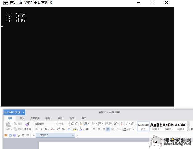Click the Subscript X₂ icon

tap(63, 129)
